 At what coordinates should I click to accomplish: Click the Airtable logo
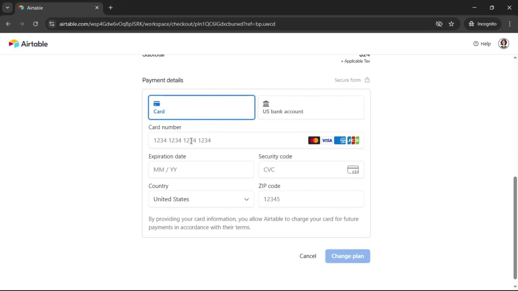(x=28, y=44)
